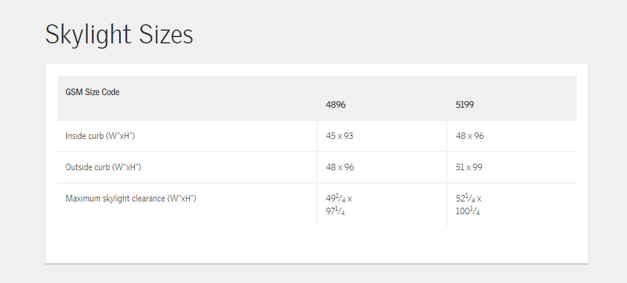
Task: Click the "52¼ x" clearance width for 5199
Action: click(x=468, y=199)
